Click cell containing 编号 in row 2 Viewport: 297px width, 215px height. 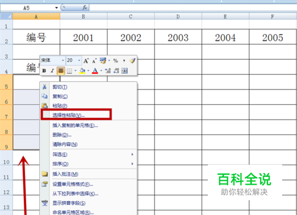pos(36,37)
